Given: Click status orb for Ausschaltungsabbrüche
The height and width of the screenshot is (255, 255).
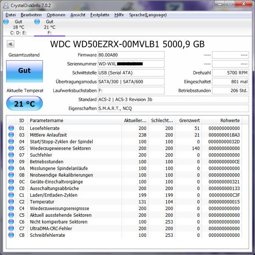Looking at the screenshot, I should click(x=11, y=188).
